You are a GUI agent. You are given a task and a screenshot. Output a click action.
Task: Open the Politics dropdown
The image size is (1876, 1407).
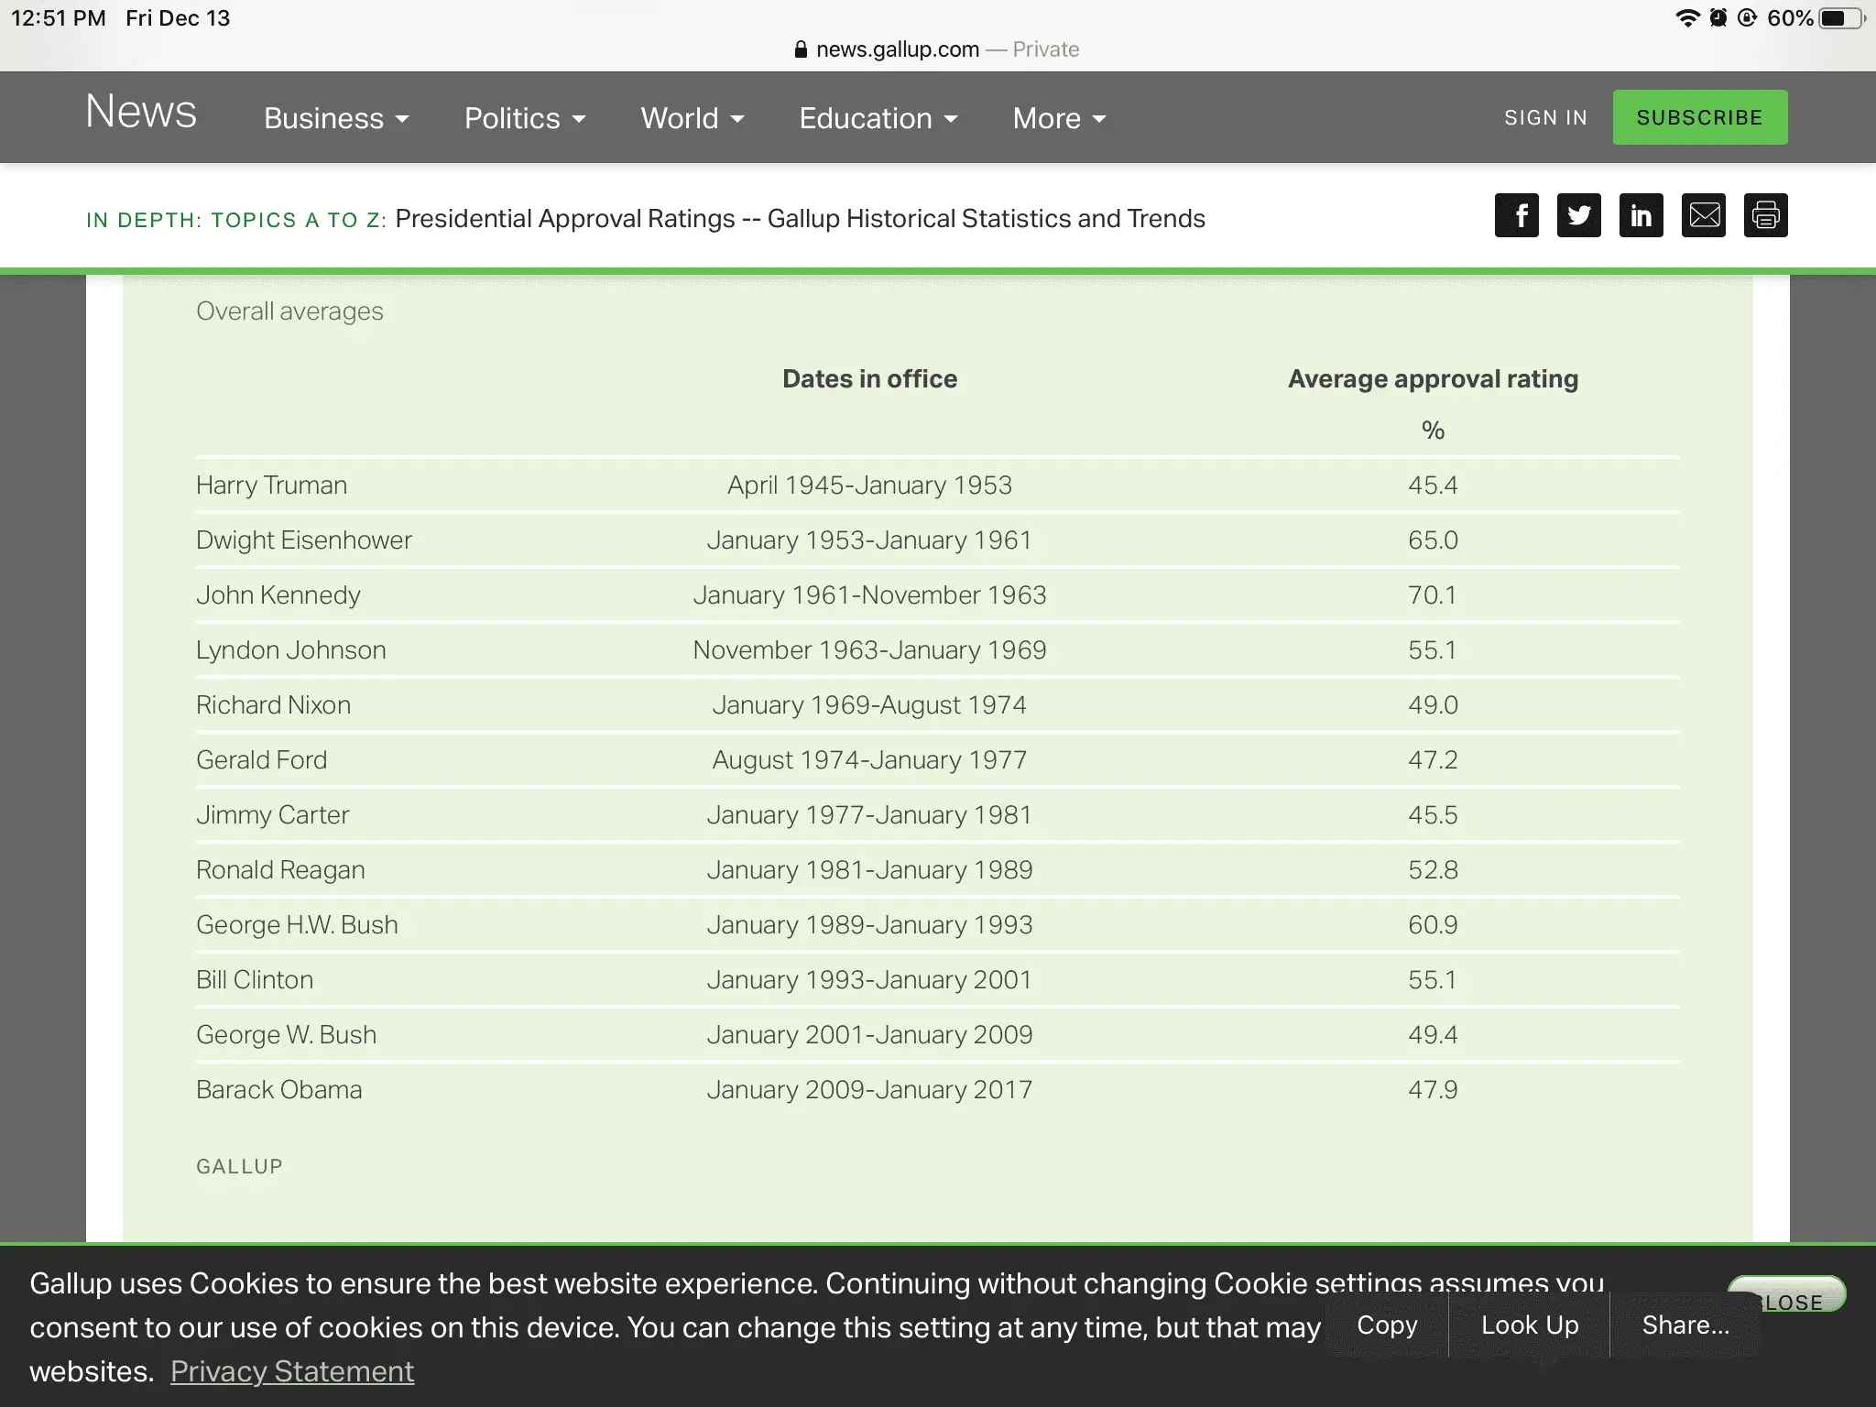click(x=524, y=118)
